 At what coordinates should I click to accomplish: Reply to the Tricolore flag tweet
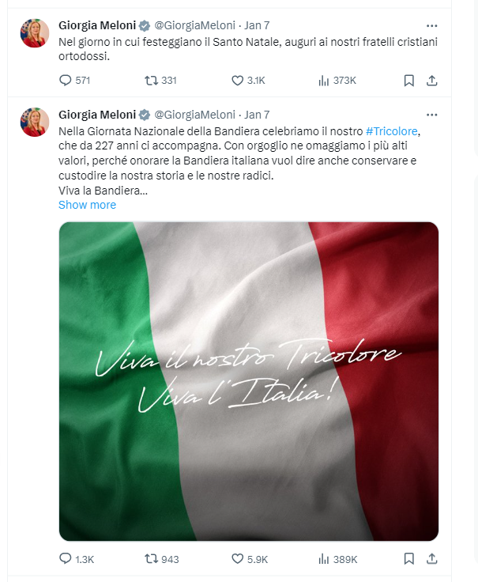pyautogui.click(x=66, y=559)
